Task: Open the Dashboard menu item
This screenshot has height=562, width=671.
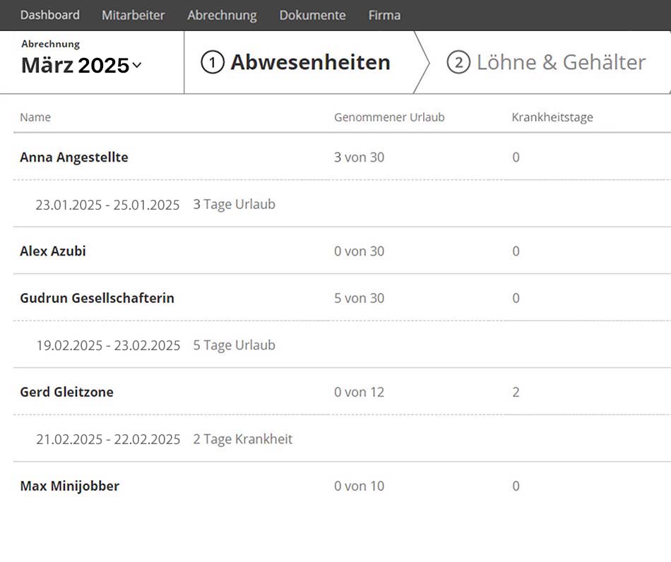Action: (x=49, y=15)
